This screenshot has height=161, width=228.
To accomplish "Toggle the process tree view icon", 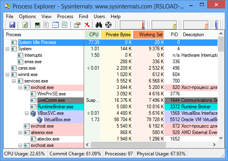I will 46,25.
